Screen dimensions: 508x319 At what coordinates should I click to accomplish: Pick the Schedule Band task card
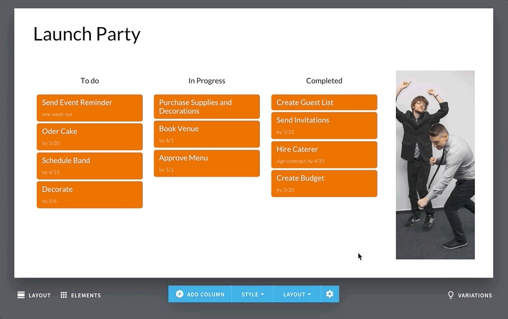pos(90,165)
